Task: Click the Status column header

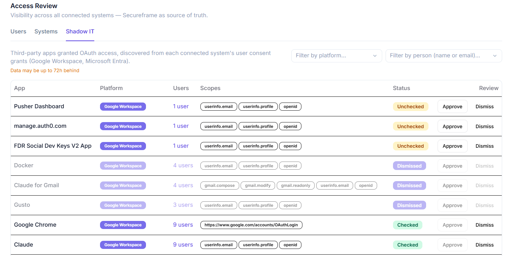Action: point(401,88)
